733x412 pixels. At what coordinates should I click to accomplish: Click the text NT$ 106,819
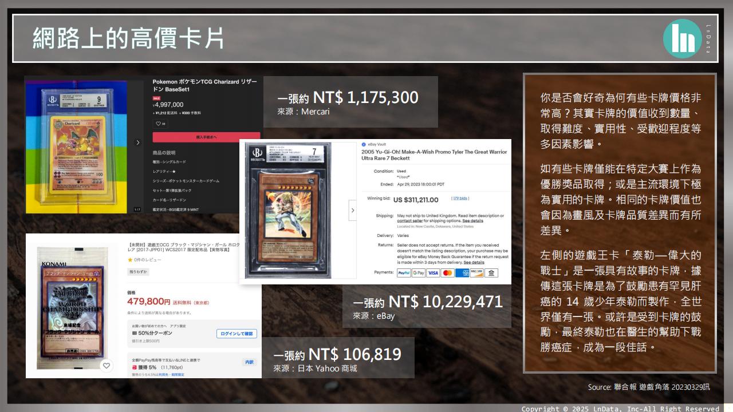click(x=355, y=354)
